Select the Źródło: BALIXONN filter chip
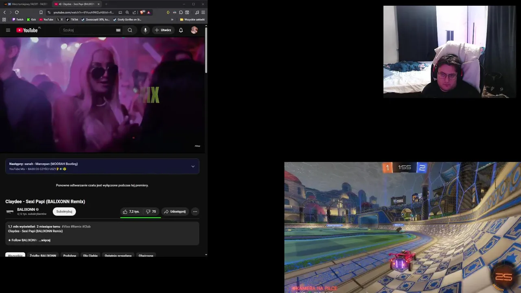Image resolution: width=521 pixels, height=293 pixels. (x=43, y=256)
